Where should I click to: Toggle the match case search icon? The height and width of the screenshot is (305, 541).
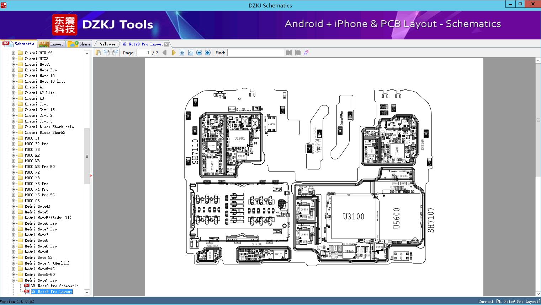click(306, 53)
